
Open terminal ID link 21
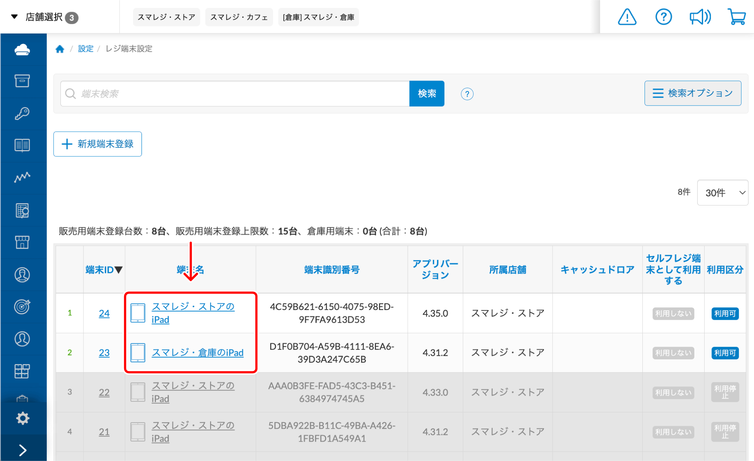(x=104, y=432)
